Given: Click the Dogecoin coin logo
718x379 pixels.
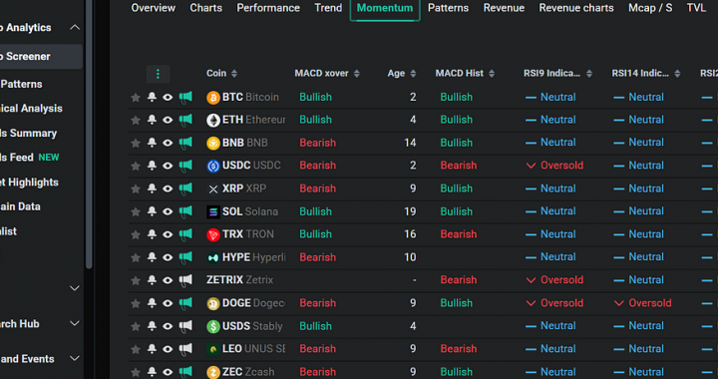Looking at the screenshot, I should (213, 303).
